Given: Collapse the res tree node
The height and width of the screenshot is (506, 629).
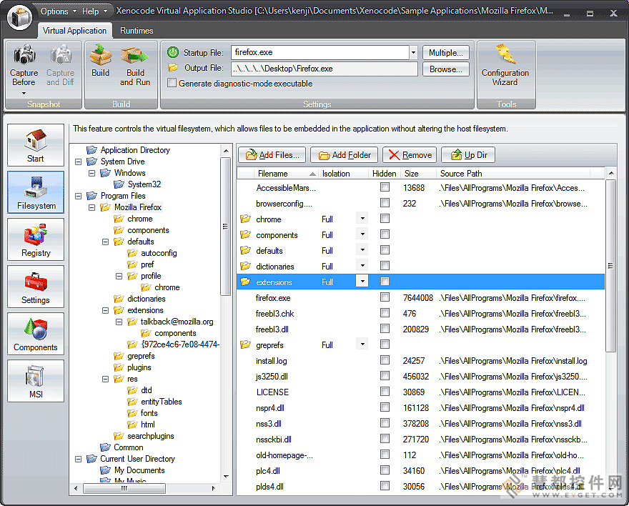Looking at the screenshot, I should (105, 379).
